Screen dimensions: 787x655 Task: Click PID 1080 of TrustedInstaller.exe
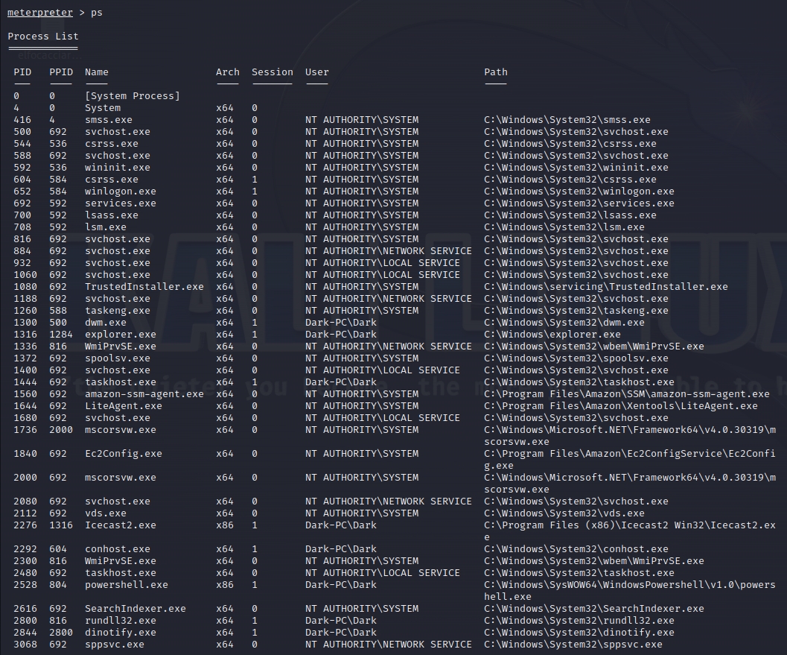[25, 287]
